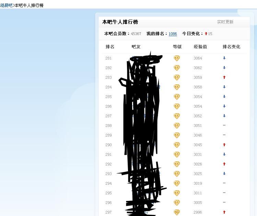The width and height of the screenshot is (257, 216).
Task: Click the 实时更新 label
Action: pyautogui.click(x=225, y=22)
